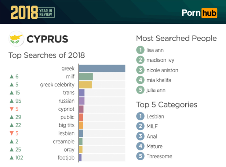Click the footjob search term label

pos(66,158)
